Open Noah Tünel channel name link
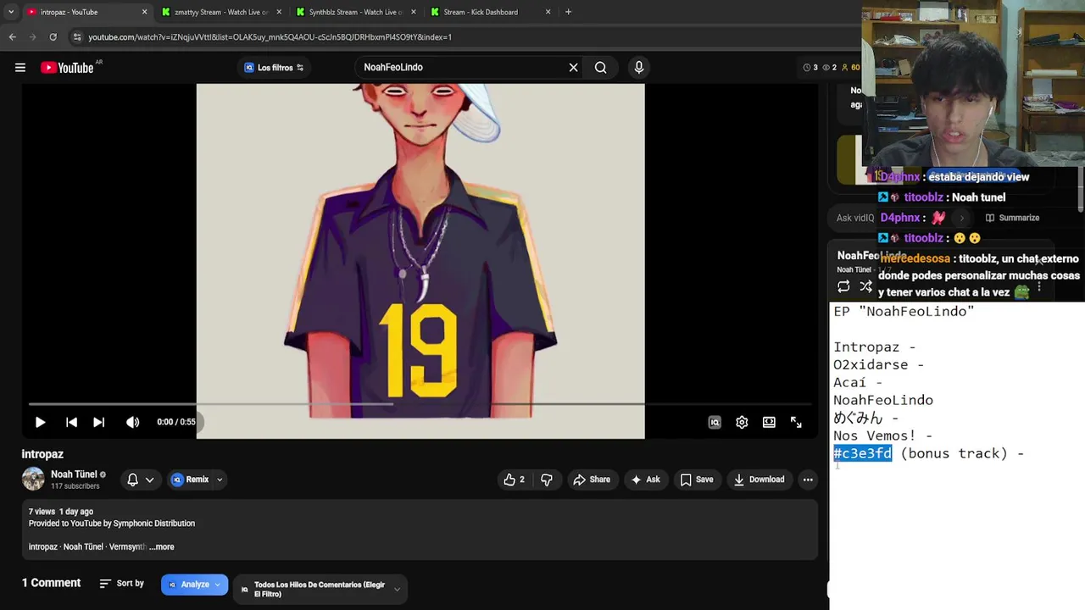 tap(74, 474)
